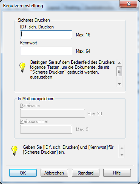This screenshot has height=184, width=140.
Task: Cancel via the Abbrechen button
Action: (54, 173)
